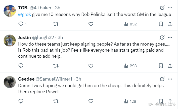
Task: Open more options menu on Justin's tweet
Action: pyautogui.click(x=170, y=38)
